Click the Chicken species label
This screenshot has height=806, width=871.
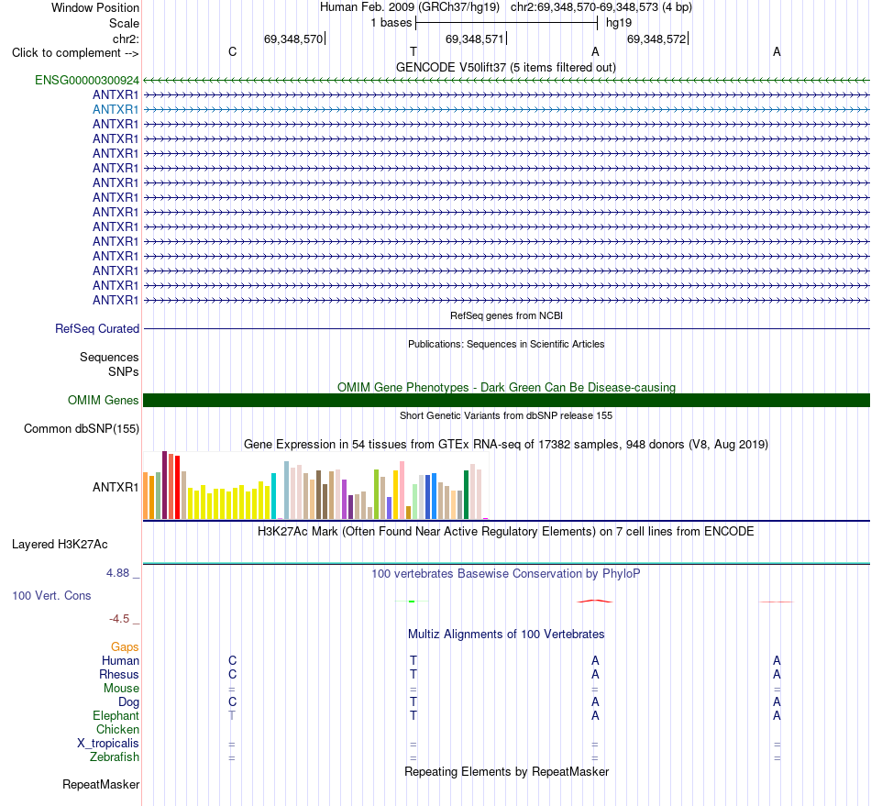pyautogui.click(x=117, y=729)
